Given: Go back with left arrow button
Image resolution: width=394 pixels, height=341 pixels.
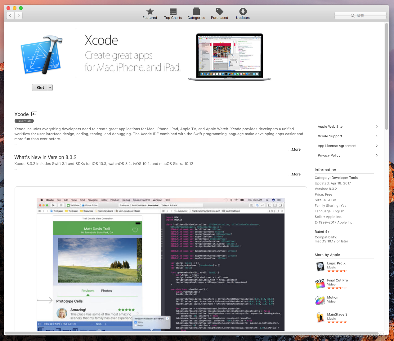Looking at the screenshot, I should tap(11, 15).
